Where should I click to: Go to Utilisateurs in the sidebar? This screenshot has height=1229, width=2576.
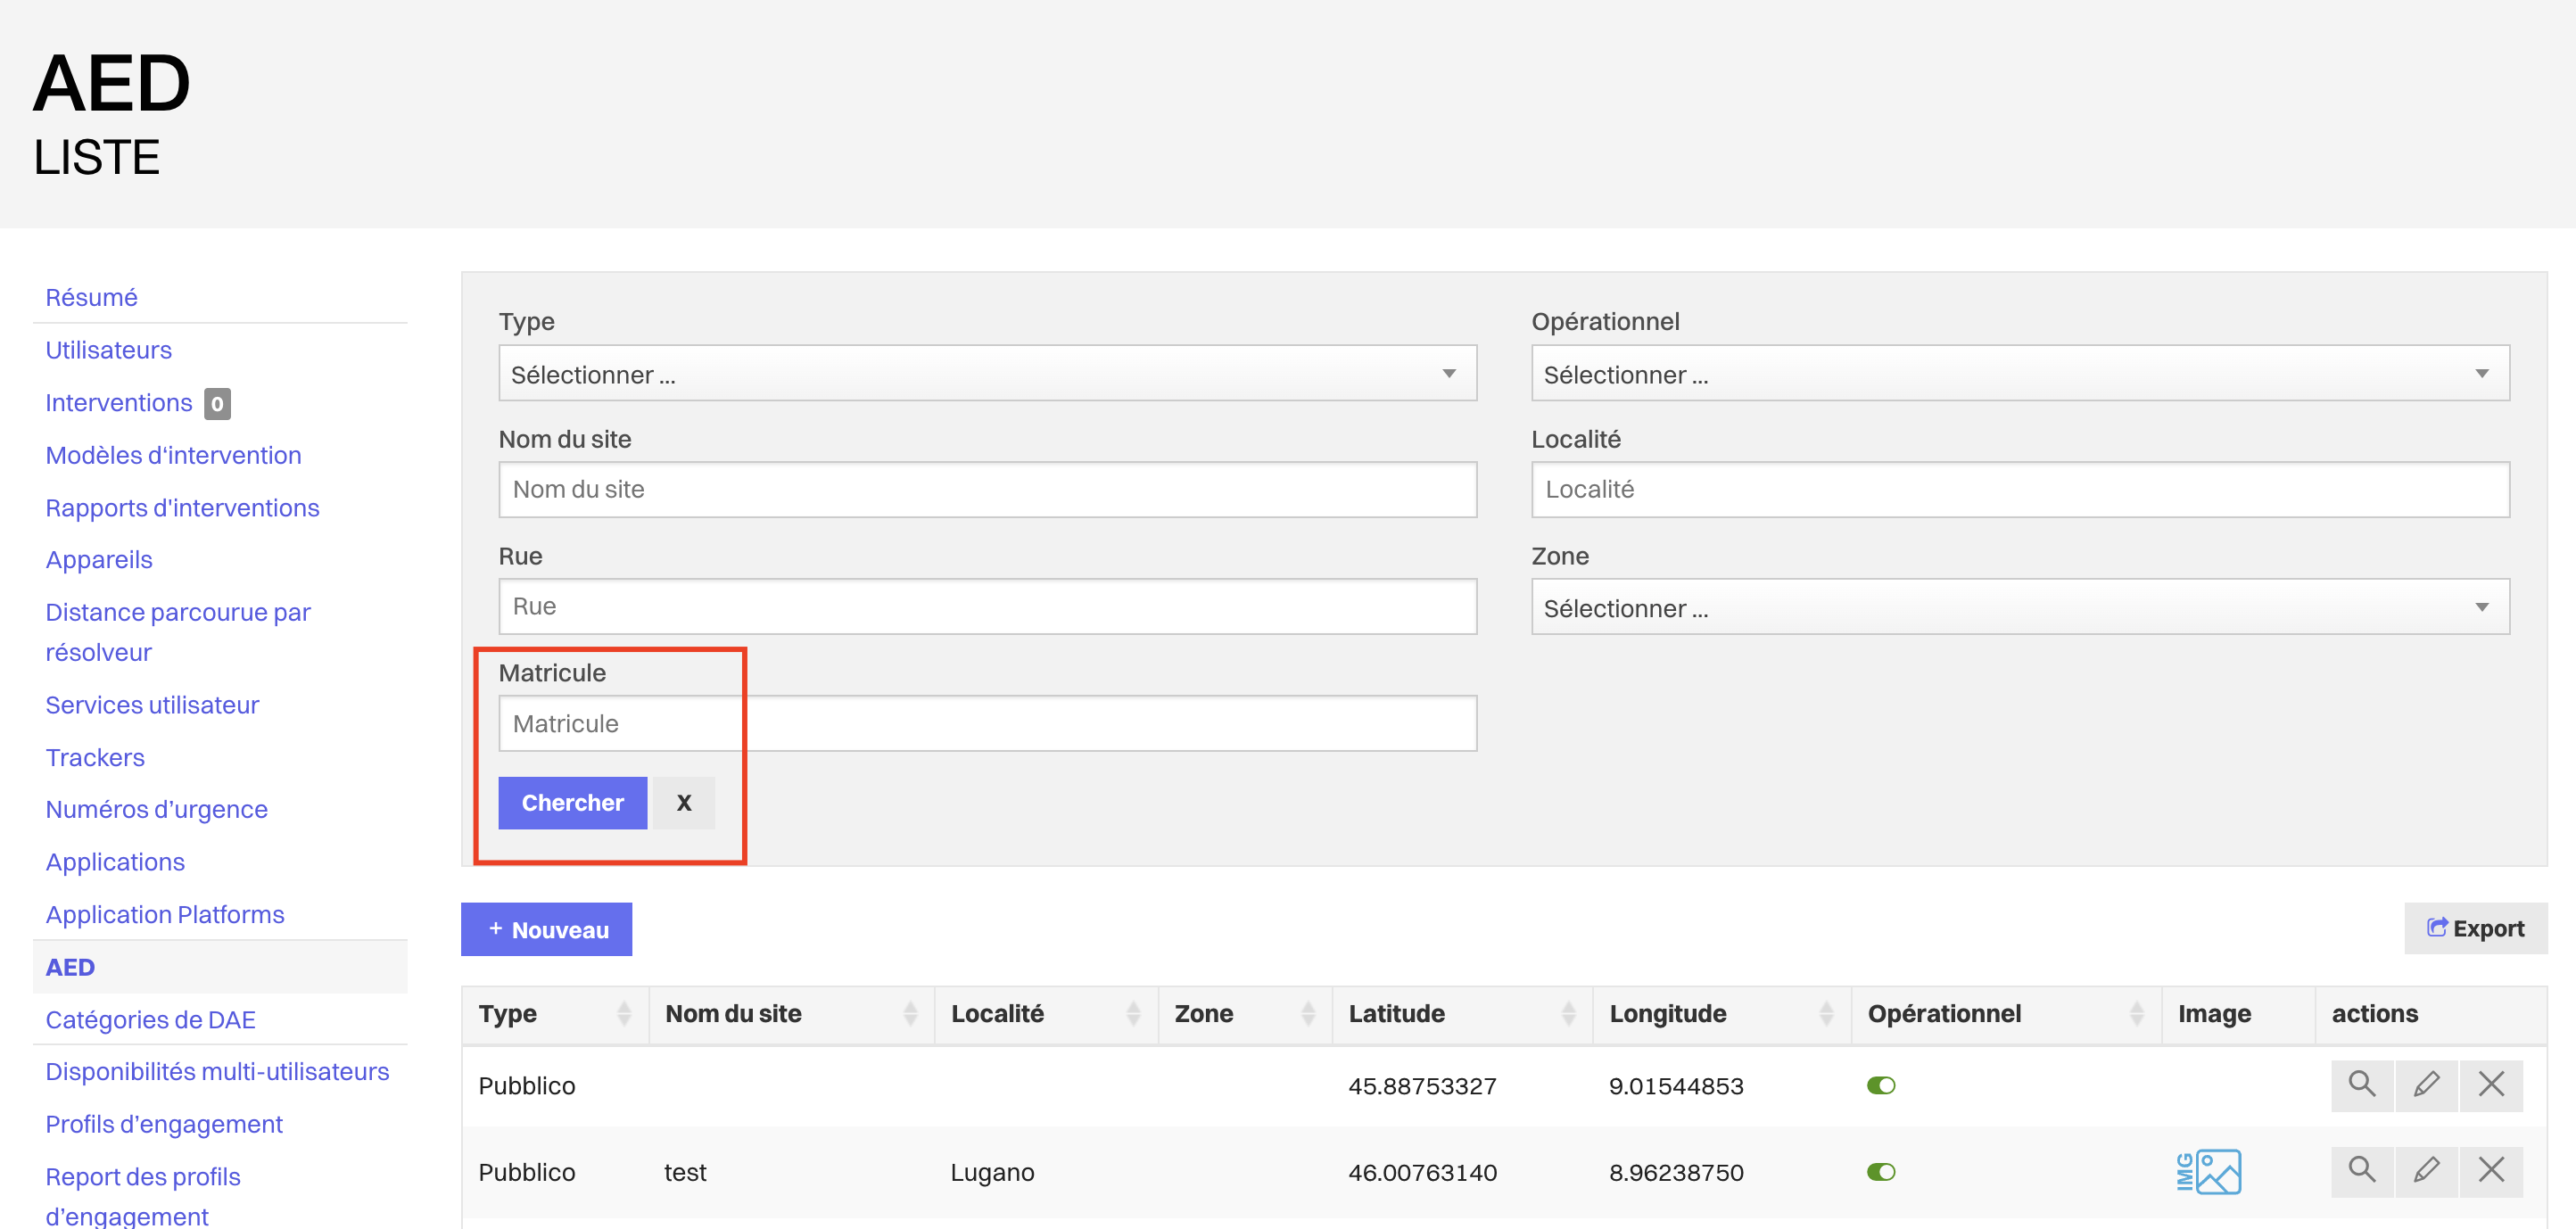[x=108, y=350]
